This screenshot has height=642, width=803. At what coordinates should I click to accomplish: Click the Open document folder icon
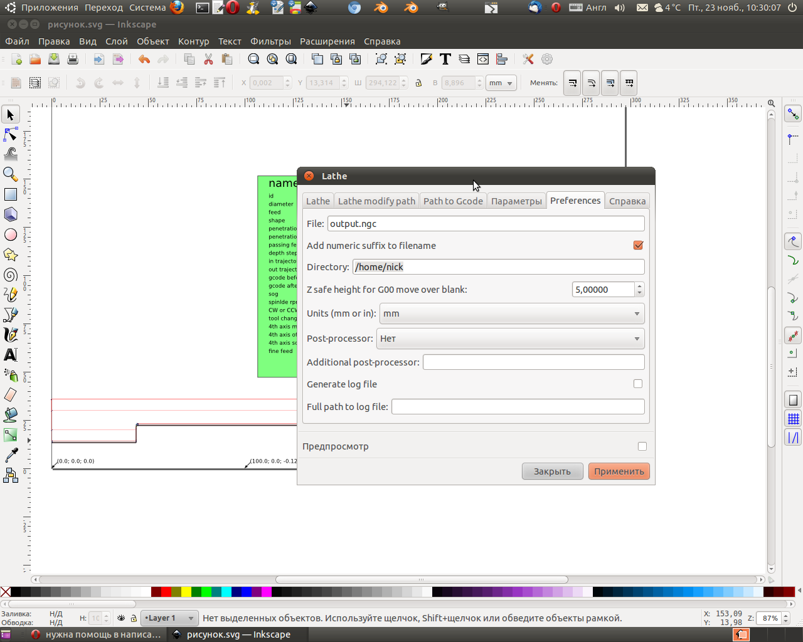point(35,59)
